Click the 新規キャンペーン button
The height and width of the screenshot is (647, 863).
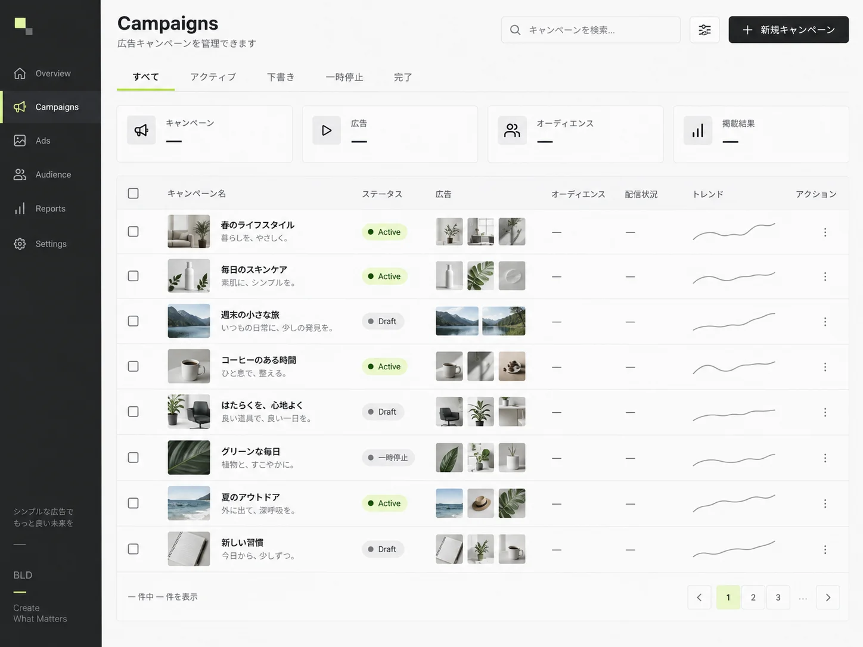coord(789,30)
